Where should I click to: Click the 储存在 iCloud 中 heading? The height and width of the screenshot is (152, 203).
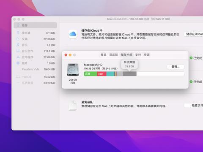[x=92, y=30]
